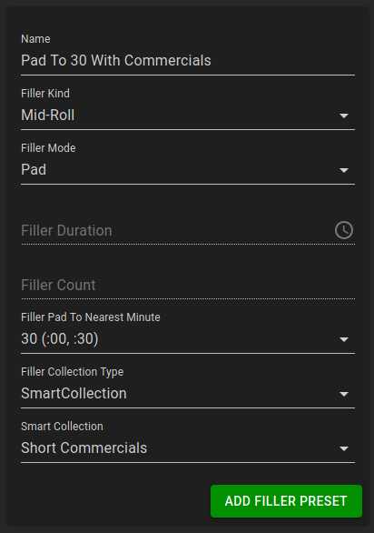Click the Filler Pad To Nearest Minute arrow
Screen dimensions: 374x533
[x=344, y=339]
